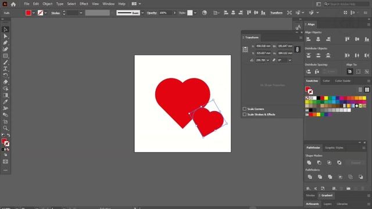Pick black swatch in Swatches panel
Screen dimensions: 372x209
pos(319,98)
